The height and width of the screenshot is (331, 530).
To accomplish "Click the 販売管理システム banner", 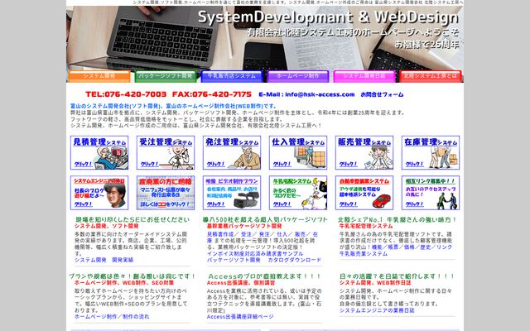I will (x=364, y=152).
